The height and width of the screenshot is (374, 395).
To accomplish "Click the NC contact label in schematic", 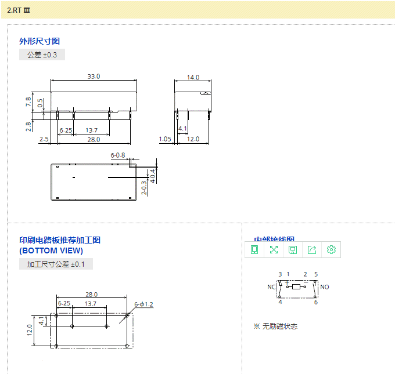I will pyautogui.click(x=271, y=287).
